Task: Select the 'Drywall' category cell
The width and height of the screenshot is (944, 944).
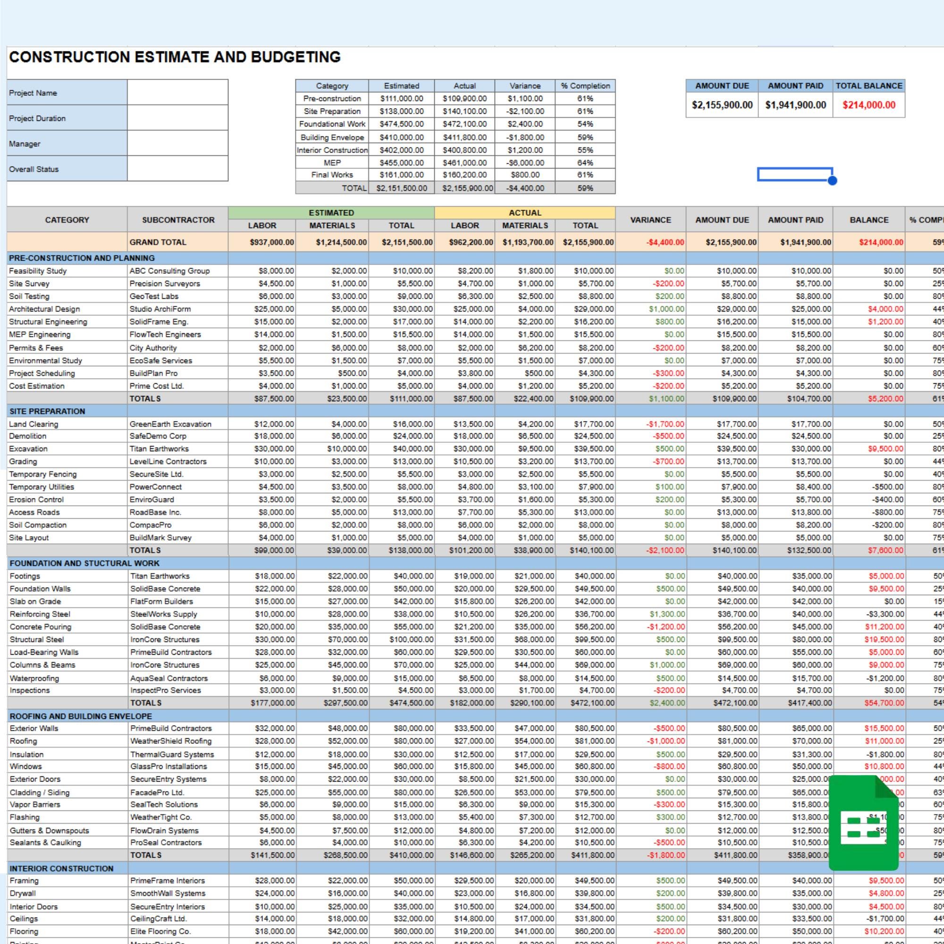Action: tap(67, 893)
